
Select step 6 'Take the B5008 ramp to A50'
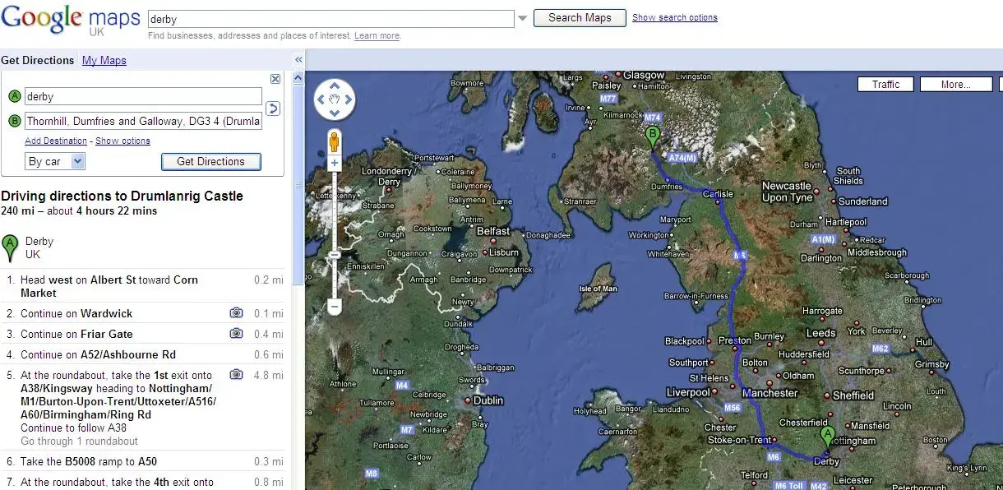point(145,462)
